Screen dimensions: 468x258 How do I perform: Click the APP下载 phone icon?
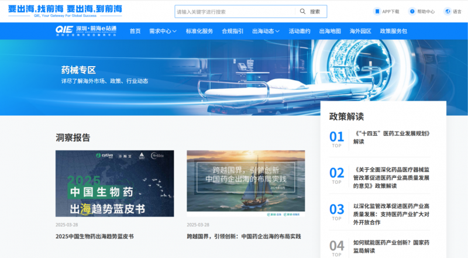[x=377, y=12]
